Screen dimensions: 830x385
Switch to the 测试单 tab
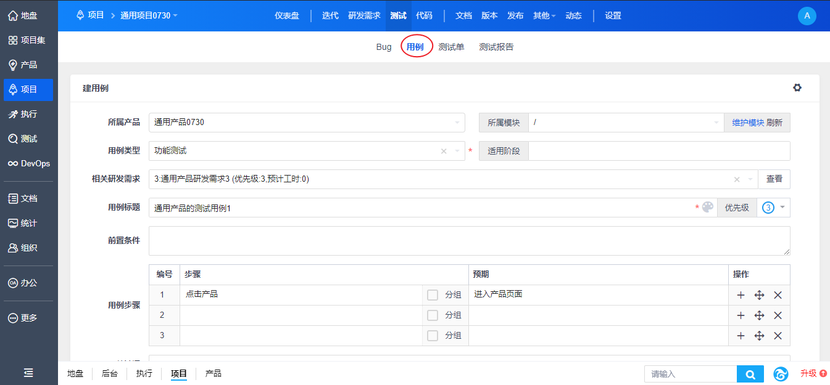tap(451, 47)
